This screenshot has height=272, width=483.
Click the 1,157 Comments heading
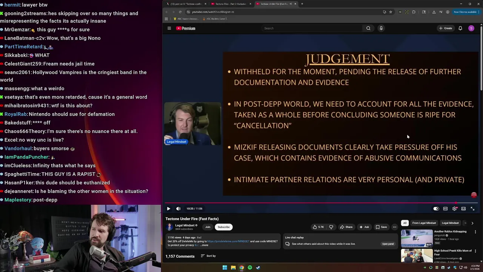(x=180, y=256)
